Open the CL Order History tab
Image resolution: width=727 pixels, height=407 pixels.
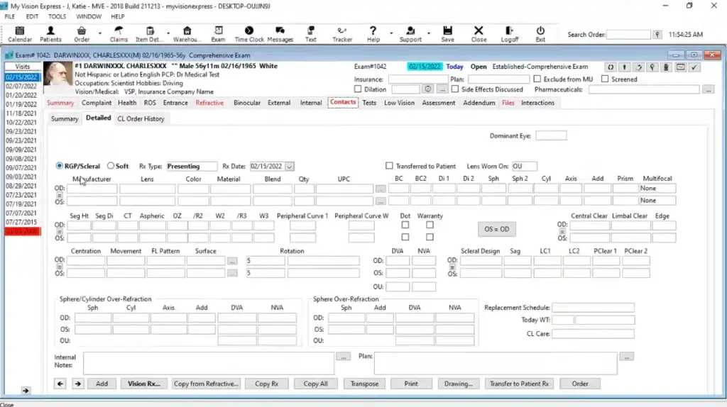(x=141, y=118)
